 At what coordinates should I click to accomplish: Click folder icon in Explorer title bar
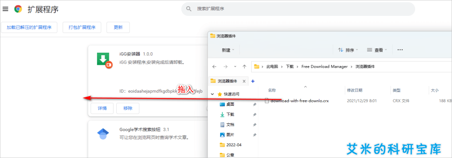point(213,36)
